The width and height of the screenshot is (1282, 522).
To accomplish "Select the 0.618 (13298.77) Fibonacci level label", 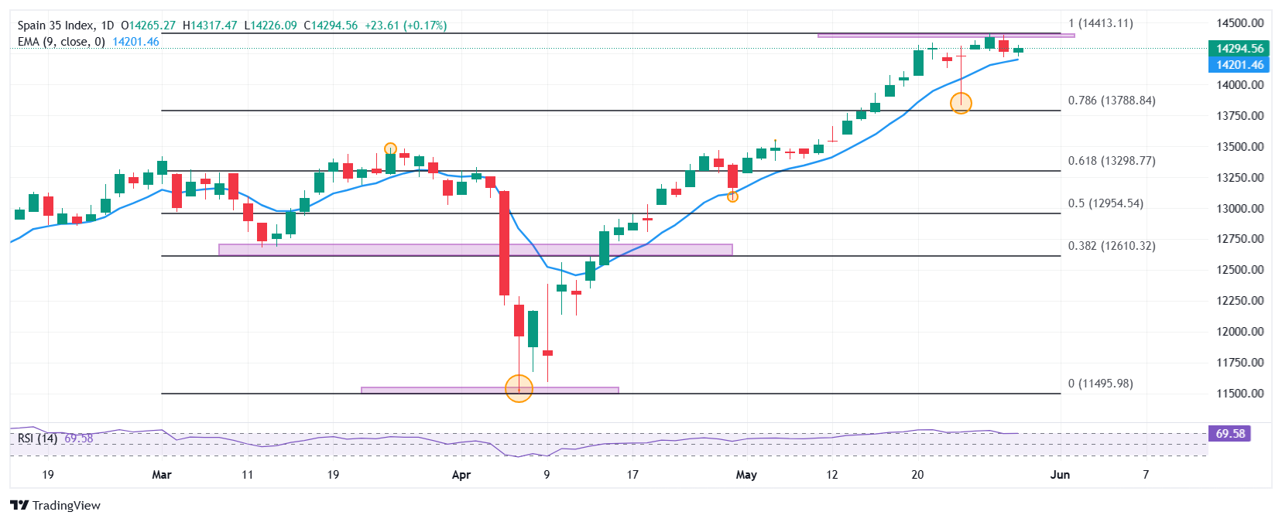I will [1112, 161].
